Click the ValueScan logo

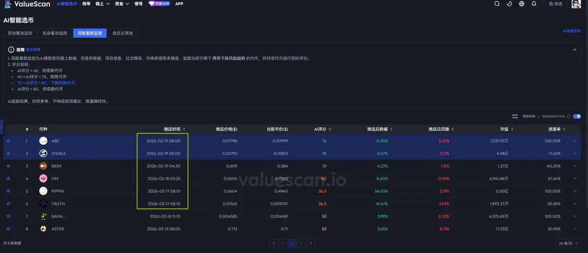[x=26, y=4]
